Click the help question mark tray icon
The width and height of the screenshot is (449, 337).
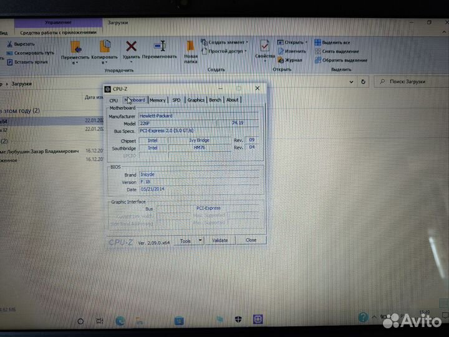tap(363, 317)
